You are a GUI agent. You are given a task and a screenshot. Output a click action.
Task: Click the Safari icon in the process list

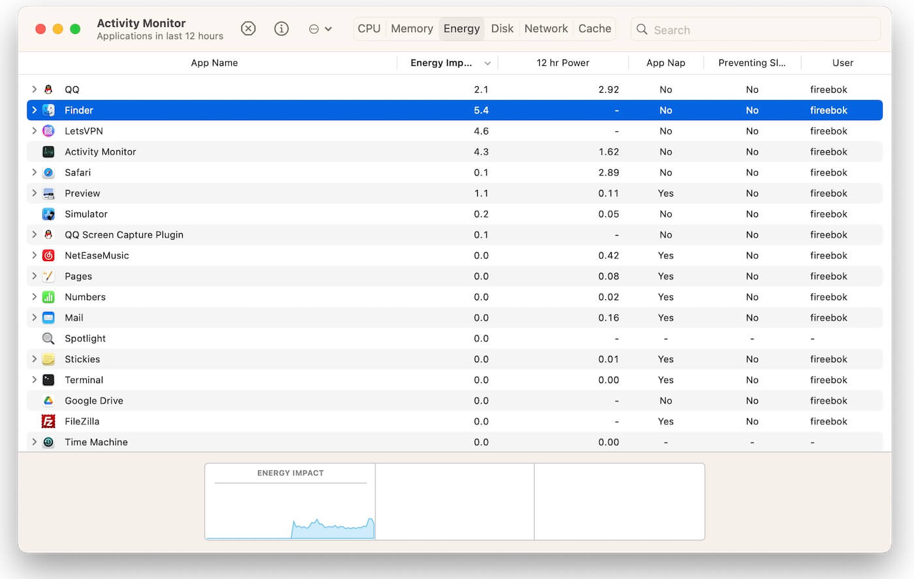click(48, 172)
